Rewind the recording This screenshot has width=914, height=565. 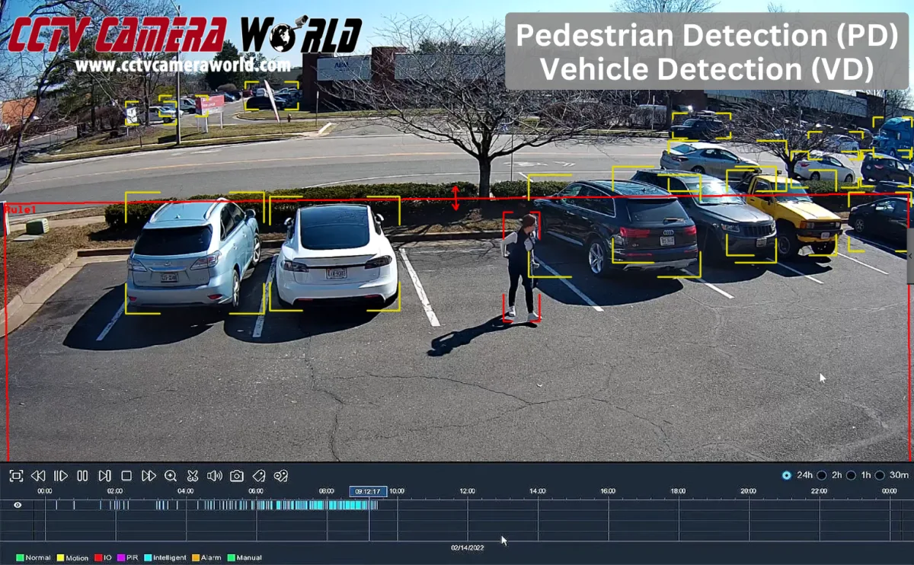(38, 475)
